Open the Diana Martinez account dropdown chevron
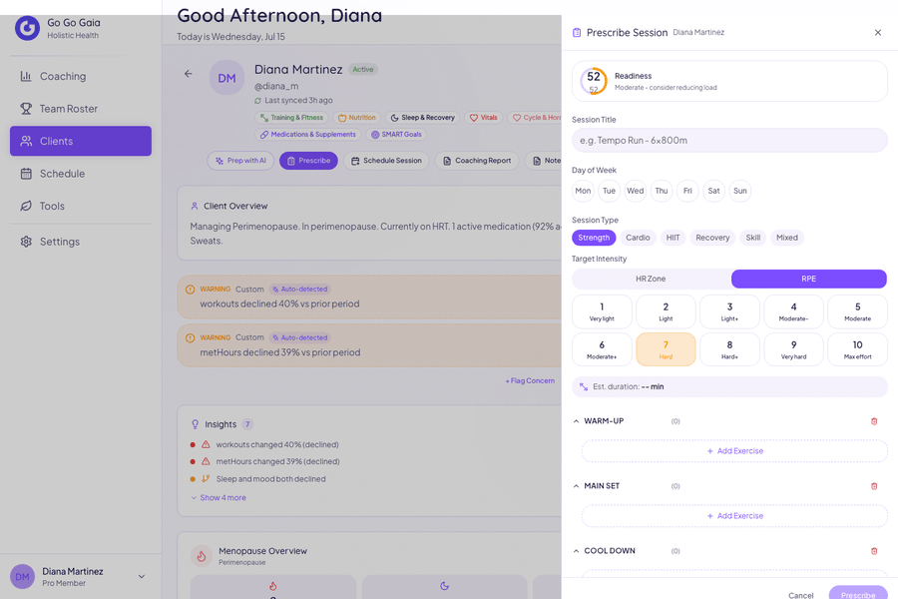Viewport: 898px width, 599px height. pos(142,577)
